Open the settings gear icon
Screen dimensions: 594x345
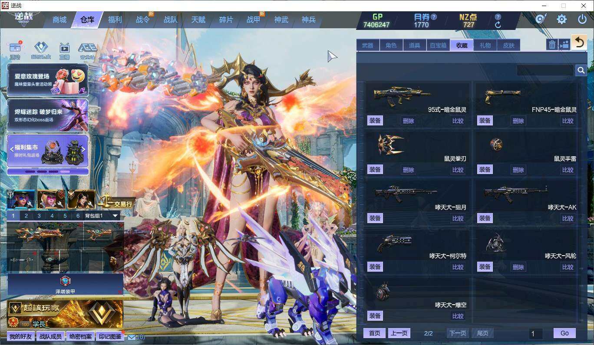click(562, 19)
